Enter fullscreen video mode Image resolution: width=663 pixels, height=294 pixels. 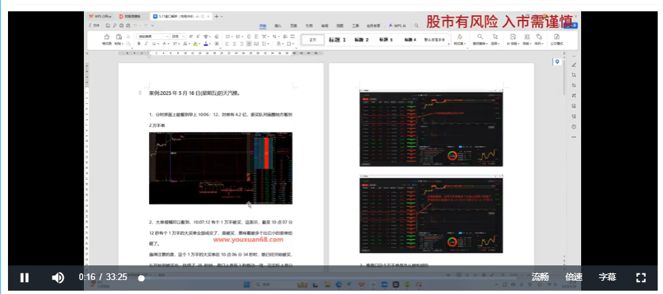641,277
